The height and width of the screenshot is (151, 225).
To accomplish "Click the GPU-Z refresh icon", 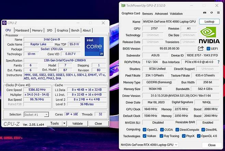I will click(212, 13).
